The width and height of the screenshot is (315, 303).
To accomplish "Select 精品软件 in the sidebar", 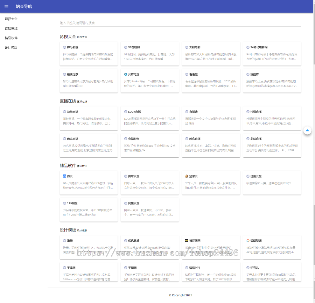I will 11,38.
